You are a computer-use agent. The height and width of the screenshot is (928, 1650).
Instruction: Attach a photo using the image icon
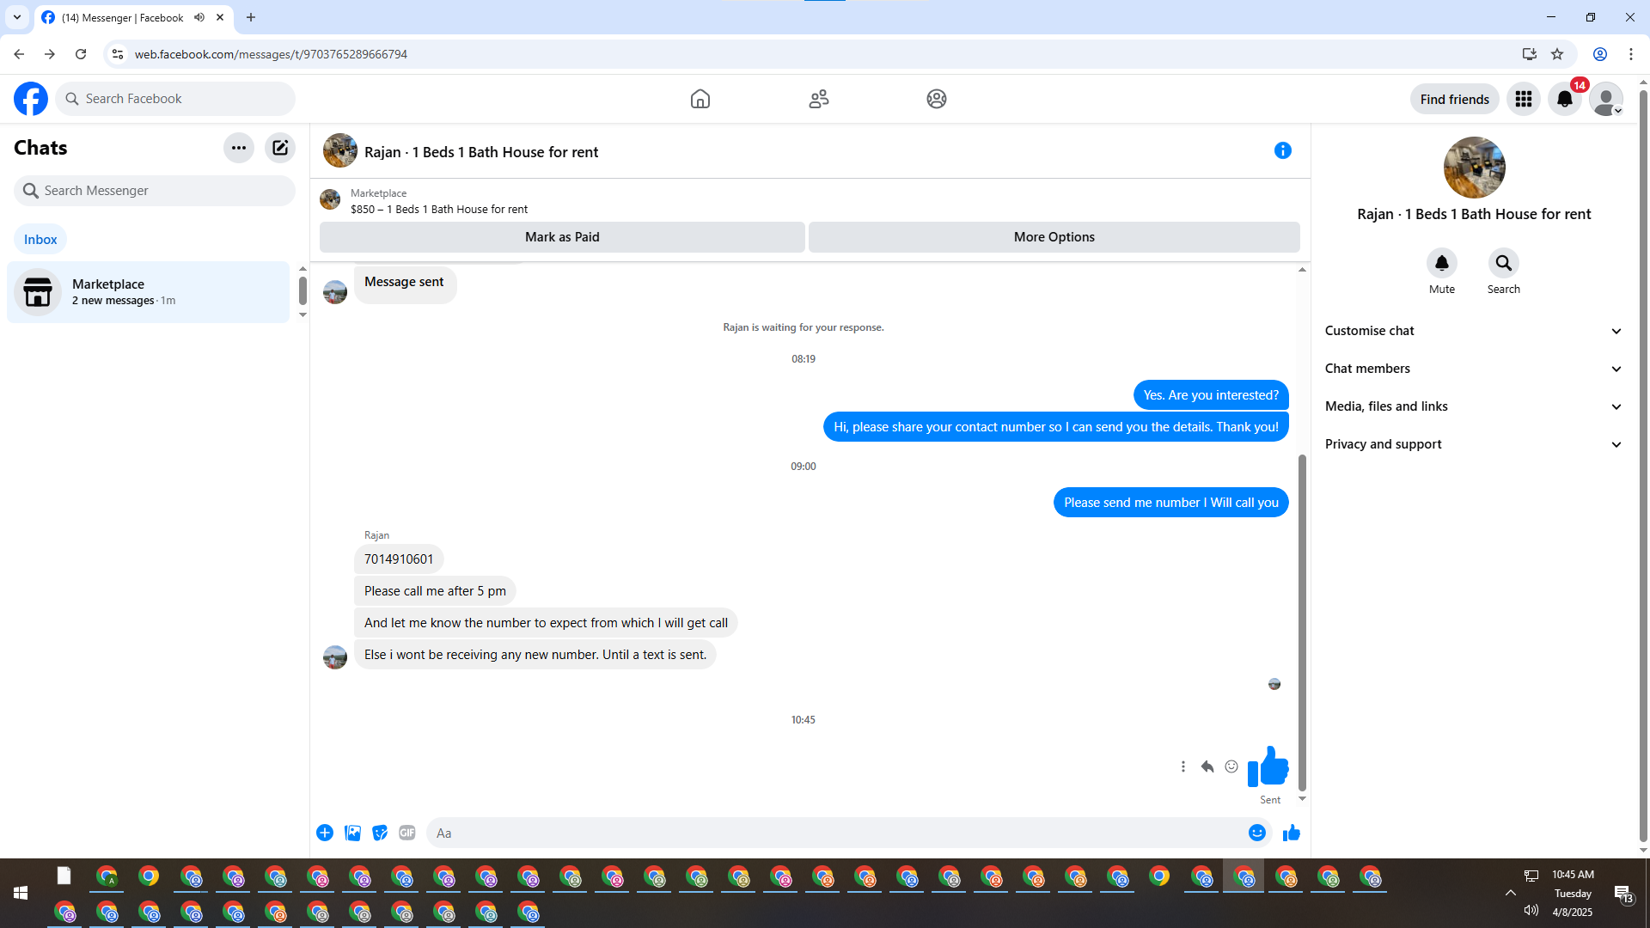352,833
